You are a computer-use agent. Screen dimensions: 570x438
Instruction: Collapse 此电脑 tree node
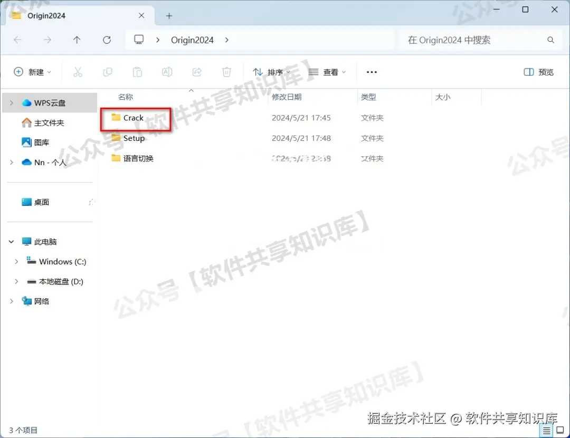(x=11, y=241)
